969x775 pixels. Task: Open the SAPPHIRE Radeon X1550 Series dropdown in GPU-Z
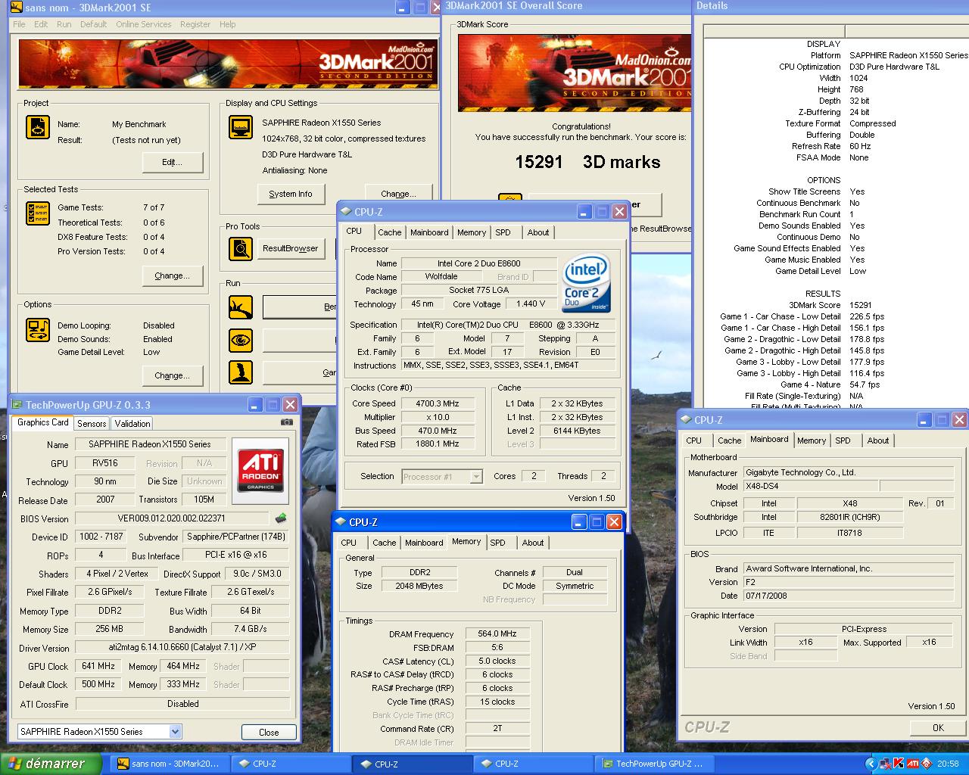click(176, 732)
